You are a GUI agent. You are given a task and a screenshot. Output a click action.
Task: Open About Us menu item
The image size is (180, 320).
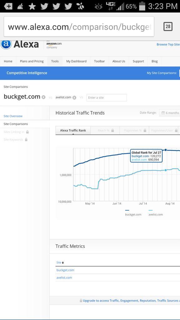click(119, 61)
